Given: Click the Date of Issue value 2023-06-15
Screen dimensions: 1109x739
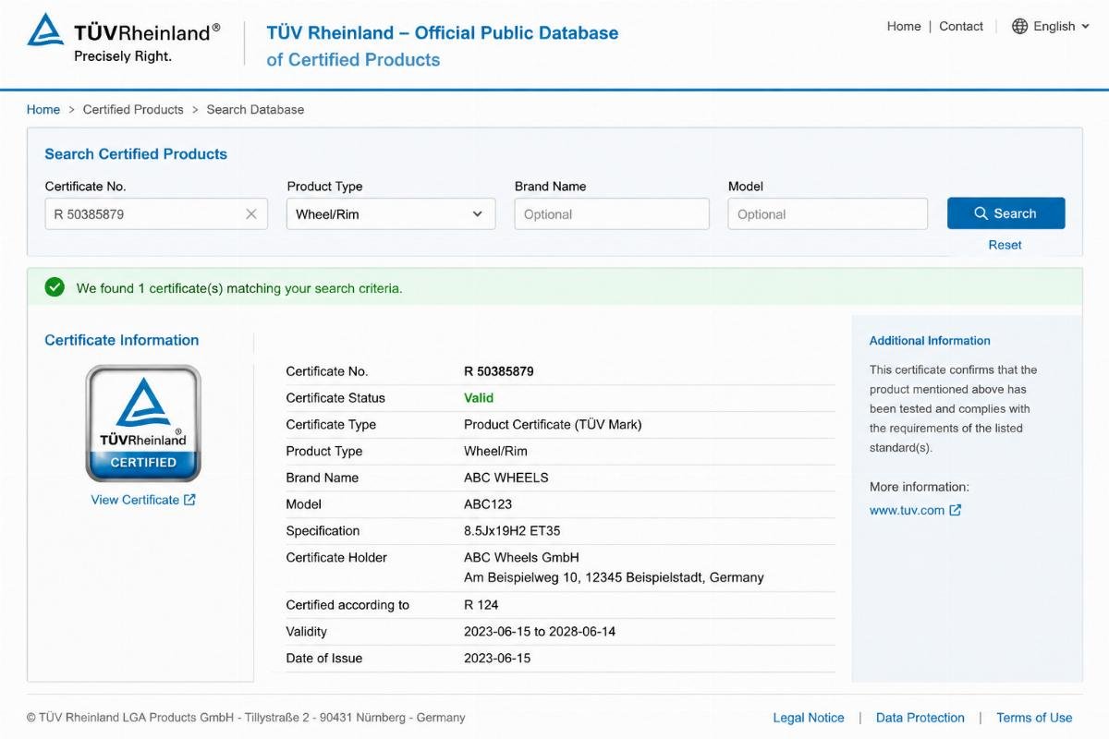Looking at the screenshot, I should 497,659.
